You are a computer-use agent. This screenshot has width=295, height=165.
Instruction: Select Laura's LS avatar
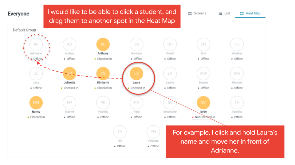[136, 74]
